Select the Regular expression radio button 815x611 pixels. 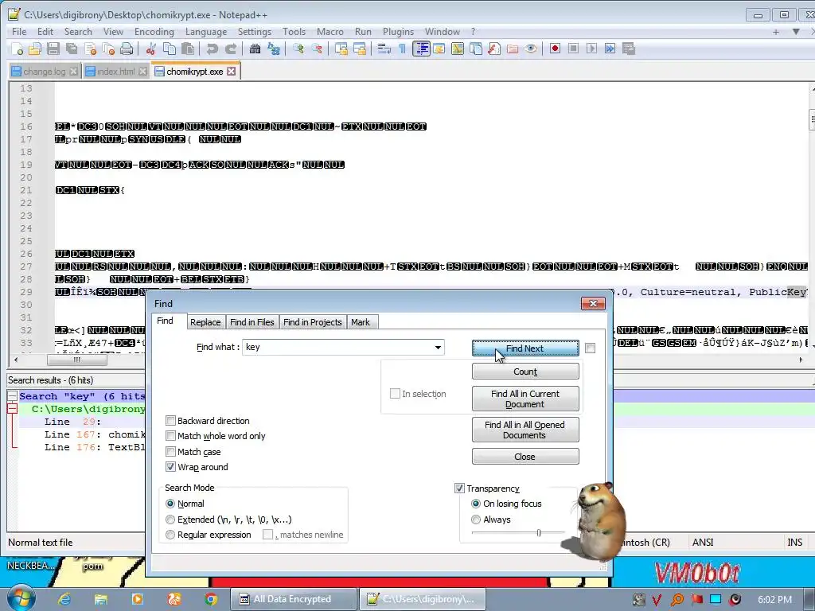[170, 534]
